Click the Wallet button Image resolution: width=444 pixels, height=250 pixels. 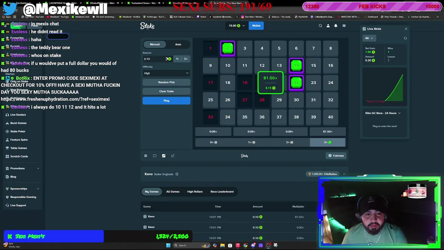pyautogui.click(x=256, y=26)
